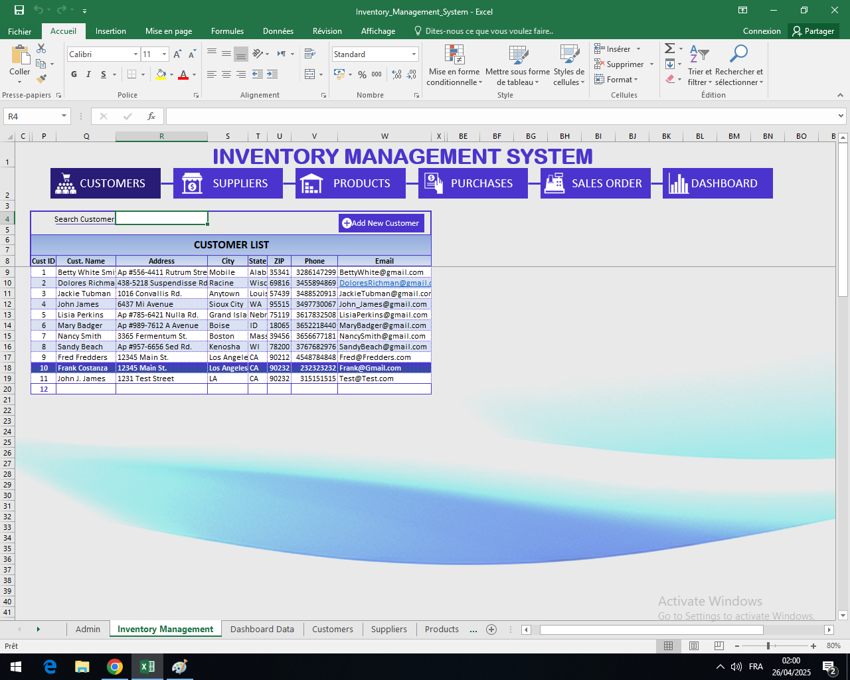Click the Trier et filtrer icon
Screen dimensions: 850x680
(698, 53)
